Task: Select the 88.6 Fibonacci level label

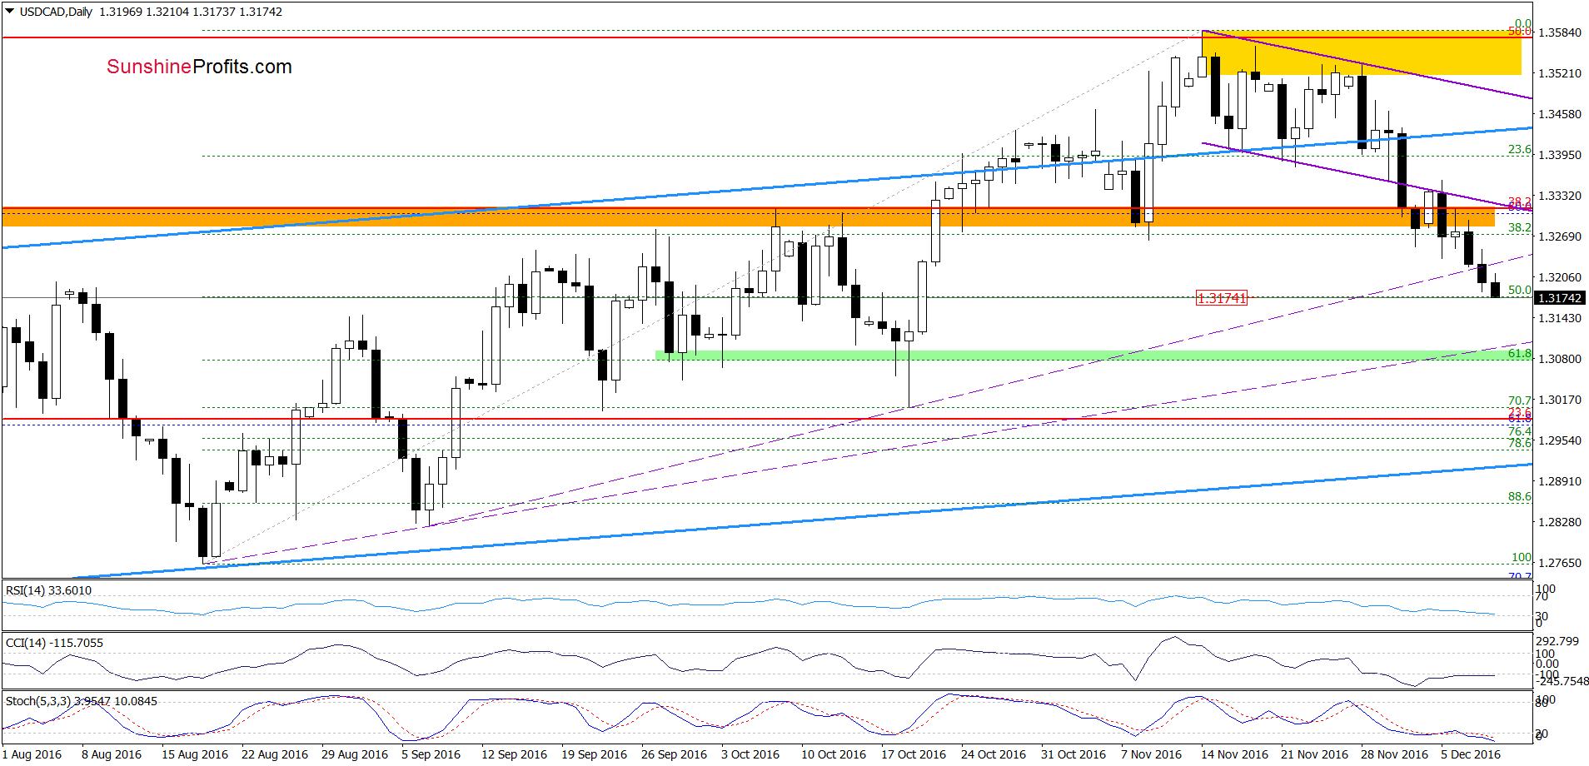Action: (x=1520, y=496)
